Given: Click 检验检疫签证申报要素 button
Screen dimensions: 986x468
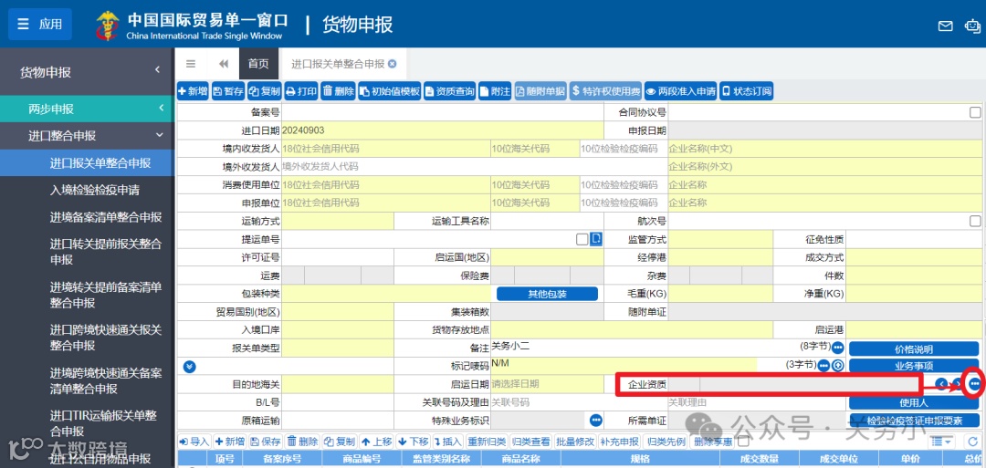Looking at the screenshot, I should click(x=914, y=421).
